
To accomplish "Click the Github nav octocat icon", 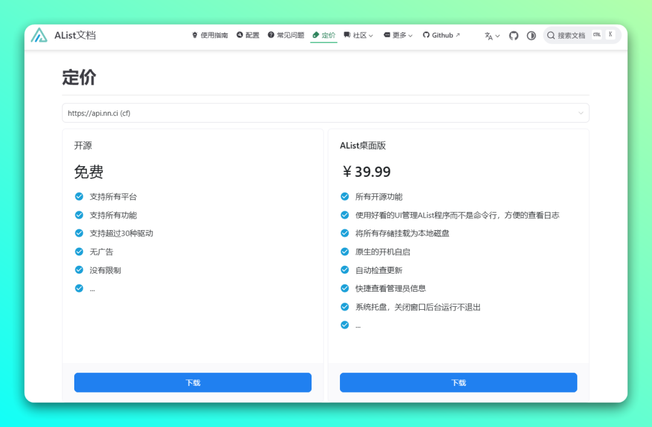I will pos(426,35).
